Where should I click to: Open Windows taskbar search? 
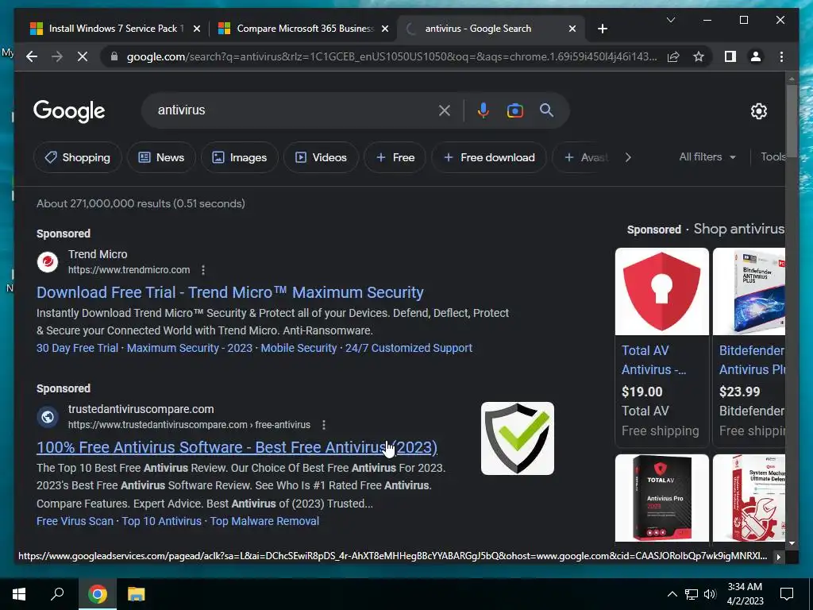click(57, 594)
